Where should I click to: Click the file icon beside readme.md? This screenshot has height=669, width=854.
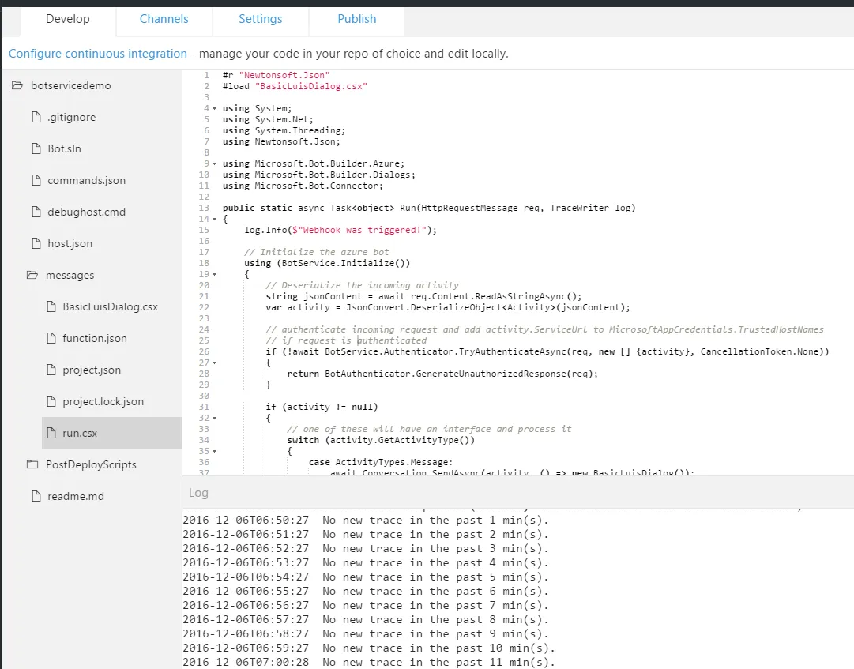(x=36, y=496)
